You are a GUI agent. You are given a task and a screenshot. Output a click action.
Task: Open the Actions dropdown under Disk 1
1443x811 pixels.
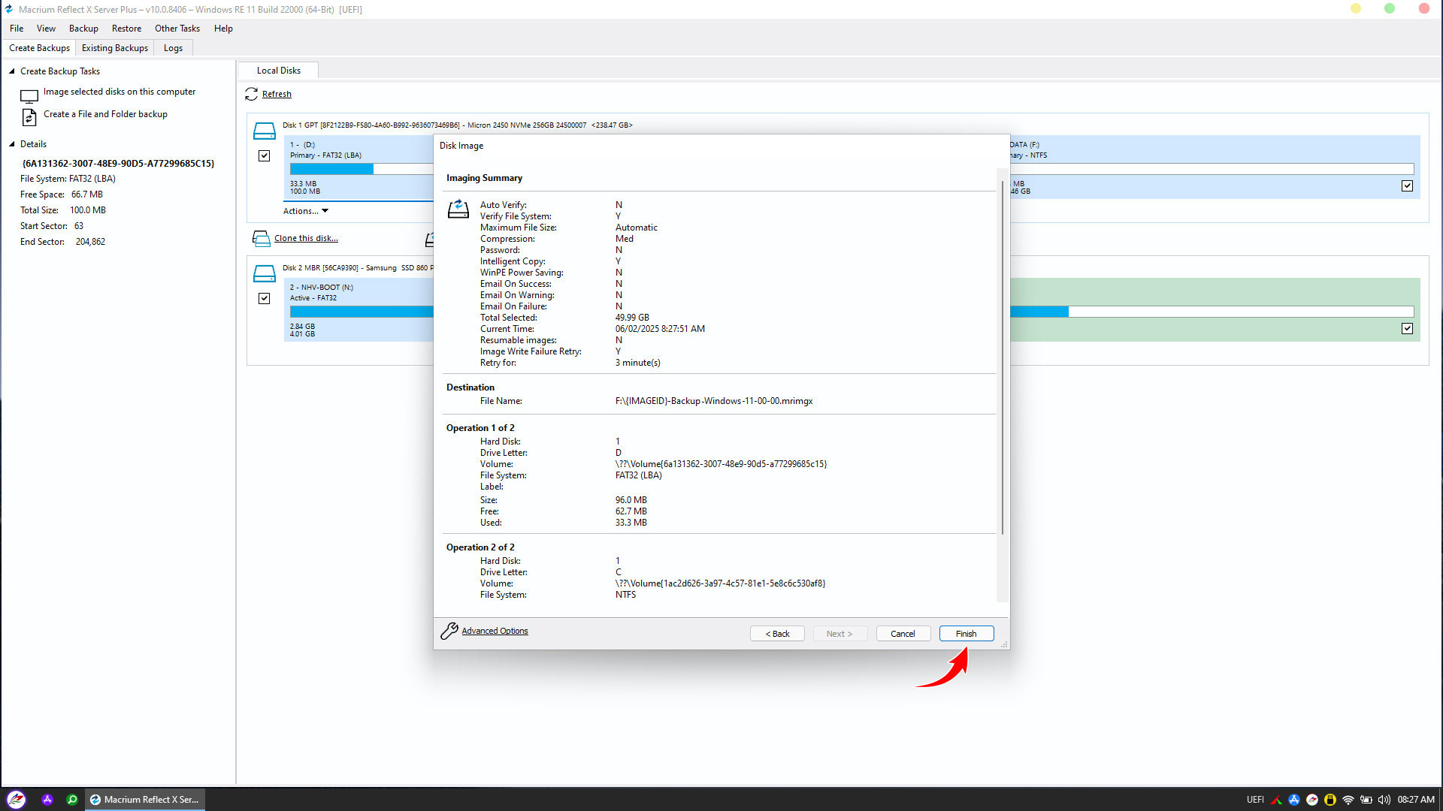coord(306,211)
